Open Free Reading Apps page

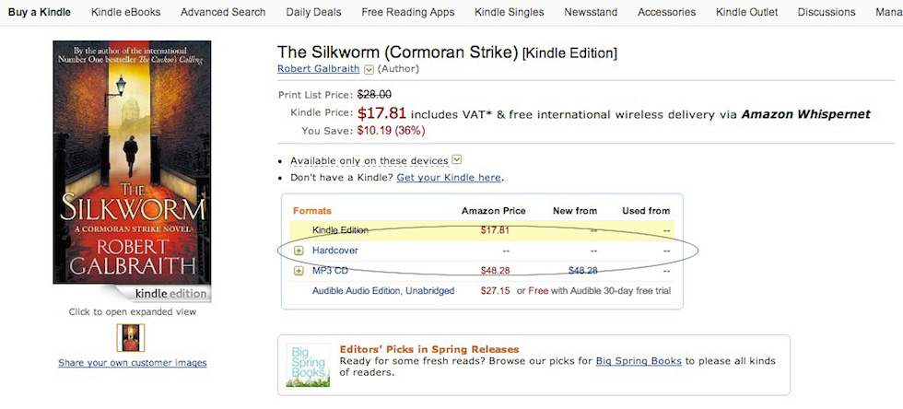click(408, 12)
